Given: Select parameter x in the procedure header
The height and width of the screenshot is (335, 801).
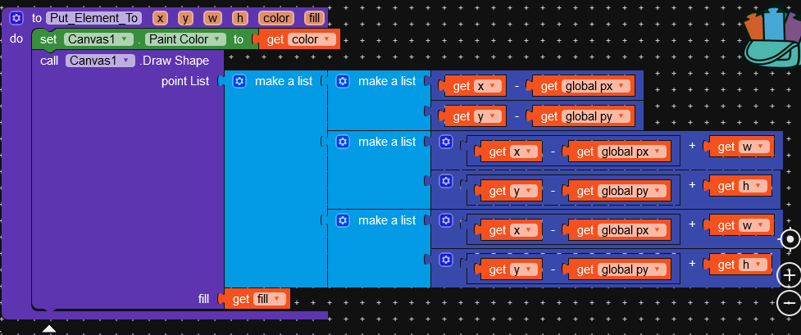Looking at the screenshot, I should 161,18.
